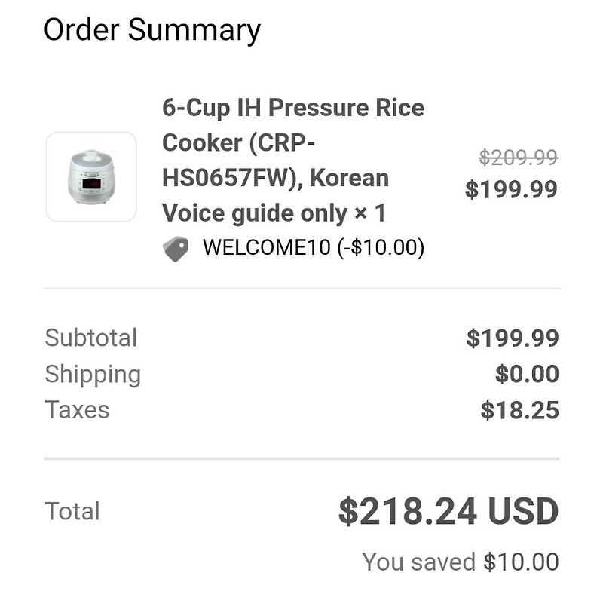
Task: Click the "Korean Voice guide only" product text
Action: 256,213
